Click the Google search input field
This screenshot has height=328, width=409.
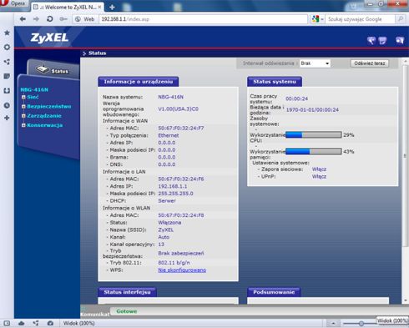[x=360, y=19]
